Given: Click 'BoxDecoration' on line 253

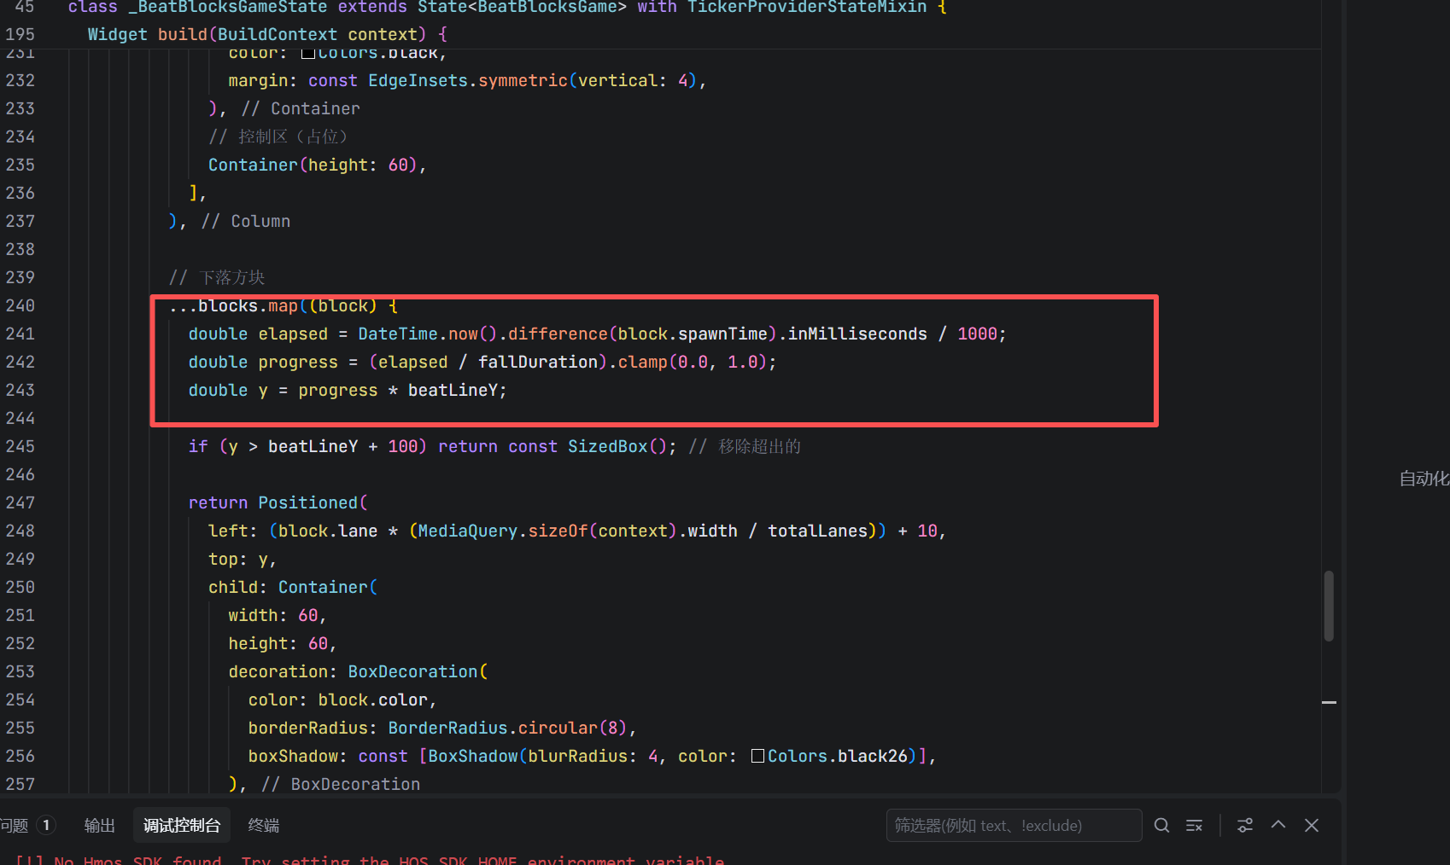Looking at the screenshot, I should point(413,671).
